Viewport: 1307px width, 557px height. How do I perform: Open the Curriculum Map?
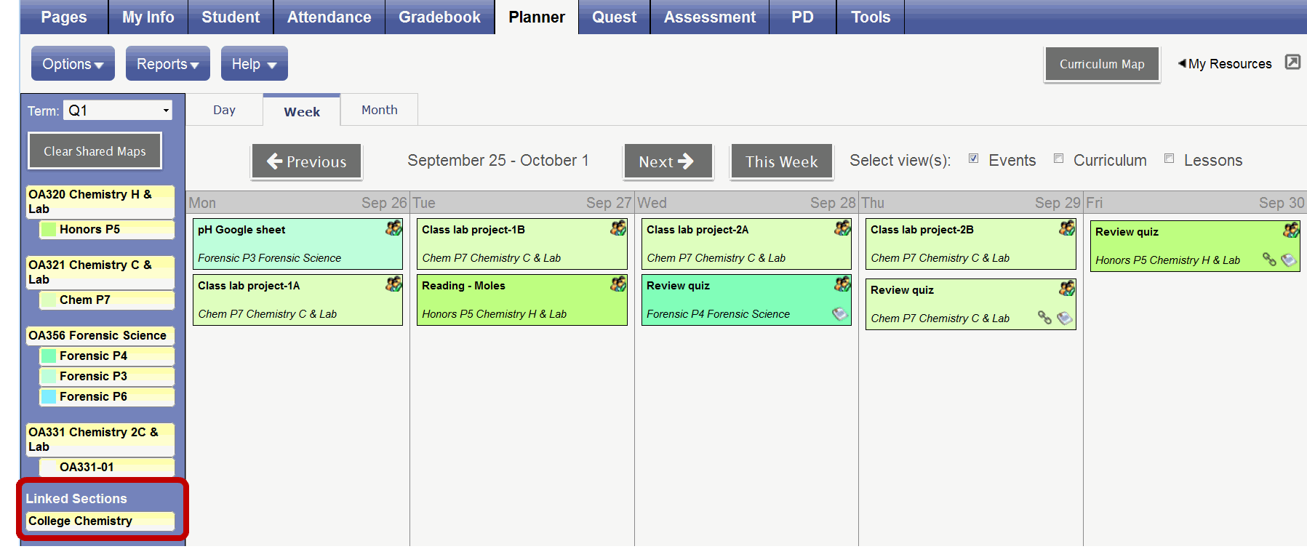[x=1101, y=64]
